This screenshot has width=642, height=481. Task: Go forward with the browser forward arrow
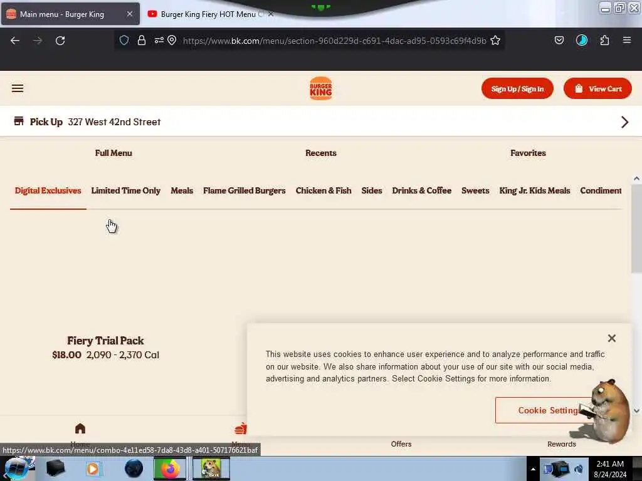38,41
